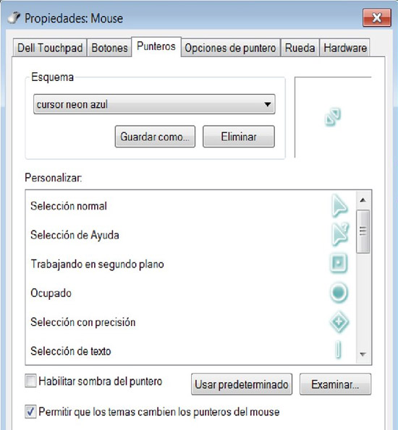The width and height of the screenshot is (398, 430).
Task: Click the Eliminar button
Action: point(238,137)
